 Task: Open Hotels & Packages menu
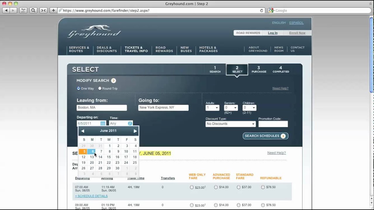[x=208, y=49]
